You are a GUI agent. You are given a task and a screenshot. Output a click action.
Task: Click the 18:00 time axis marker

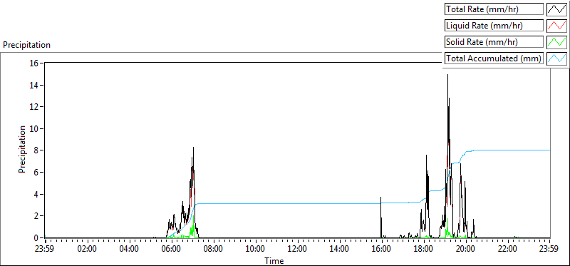click(x=424, y=250)
